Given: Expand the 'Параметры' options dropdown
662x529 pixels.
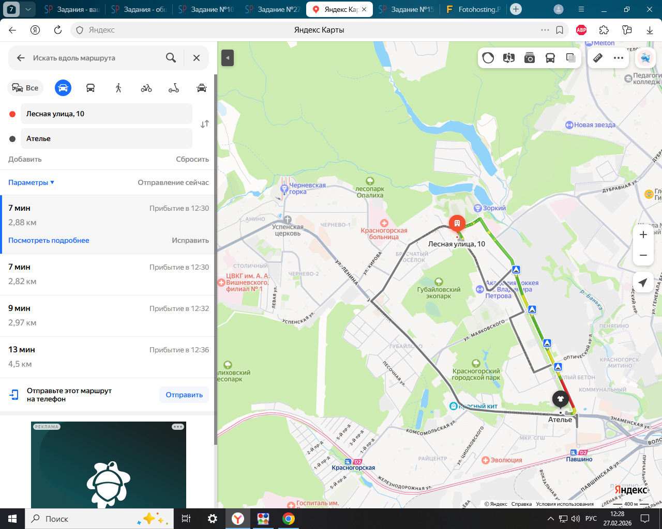Looking at the screenshot, I should pos(32,182).
